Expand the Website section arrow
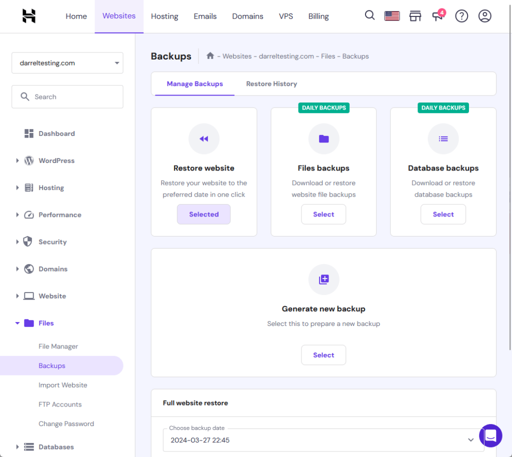512x457 pixels. point(17,296)
